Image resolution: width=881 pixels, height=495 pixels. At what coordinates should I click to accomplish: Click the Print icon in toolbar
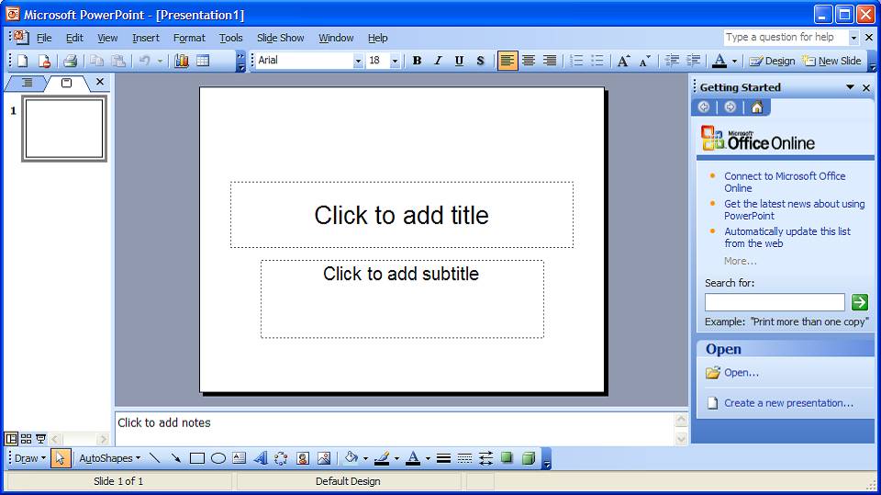(70, 61)
